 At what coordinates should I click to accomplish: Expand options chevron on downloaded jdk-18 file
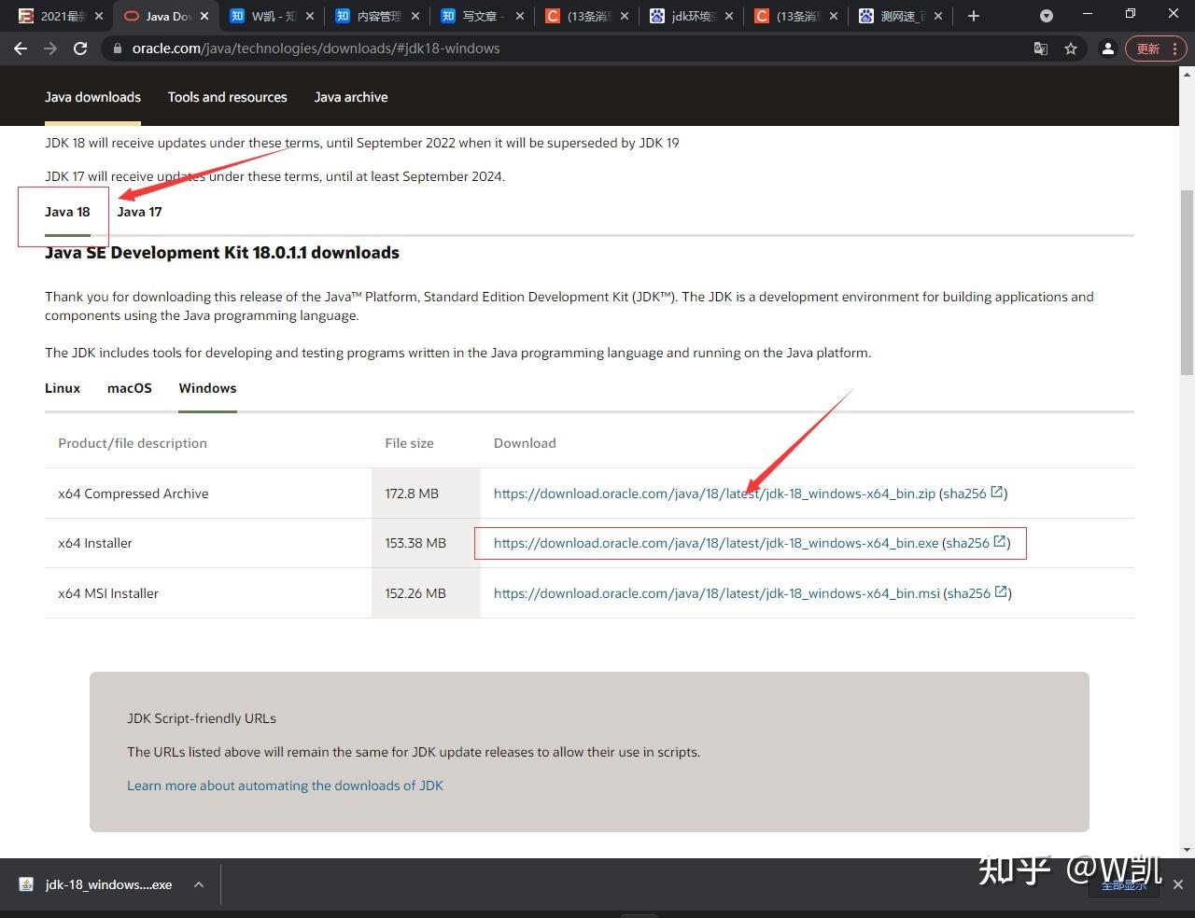coord(198,883)
